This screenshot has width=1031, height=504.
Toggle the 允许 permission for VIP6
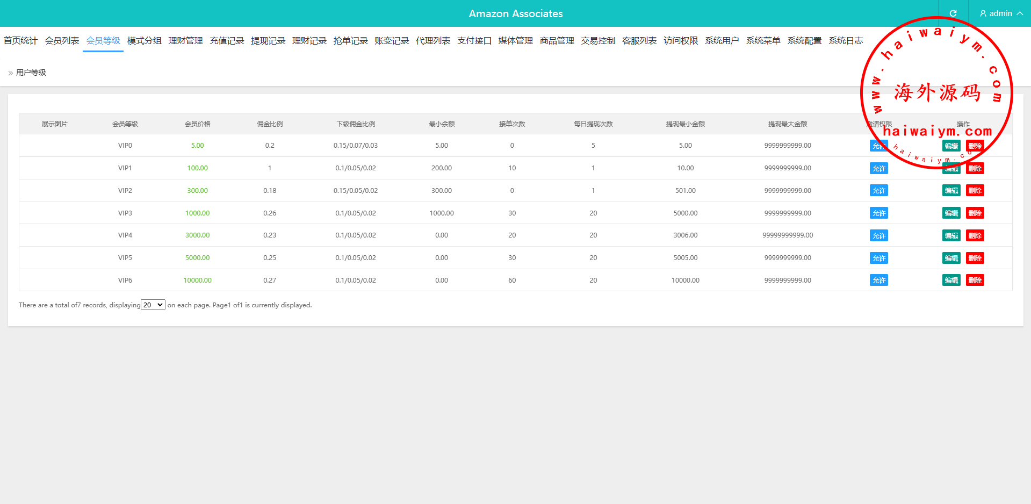point(878,280)
